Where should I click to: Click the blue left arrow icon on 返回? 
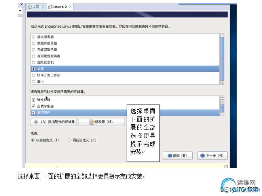click(x=170, y=156)
